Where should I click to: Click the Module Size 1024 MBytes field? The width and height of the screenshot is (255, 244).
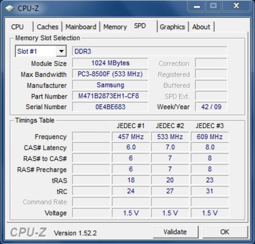click(x=110, y=63)
